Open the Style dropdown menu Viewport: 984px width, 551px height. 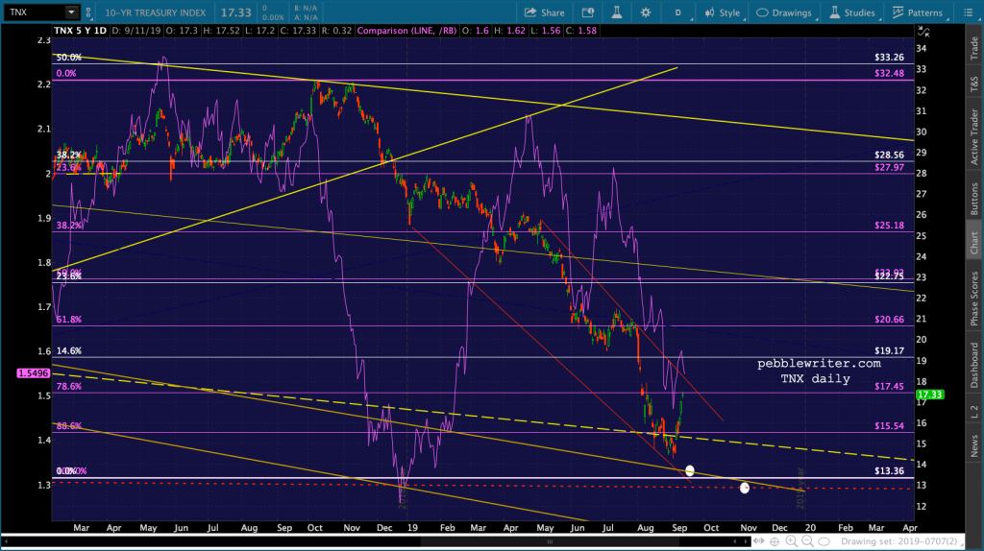(x=721, y=12)
